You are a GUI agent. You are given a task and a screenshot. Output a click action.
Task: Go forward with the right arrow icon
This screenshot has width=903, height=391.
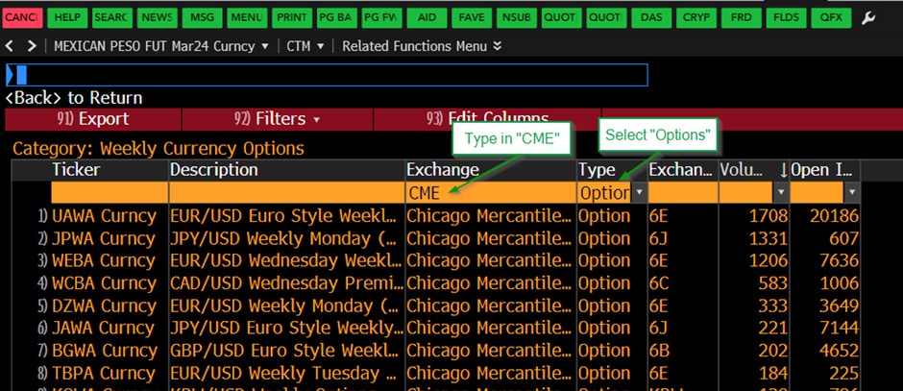[33, 46]
